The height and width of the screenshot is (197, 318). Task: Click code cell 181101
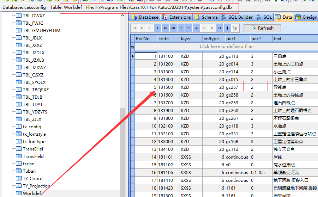pos(169,157)
